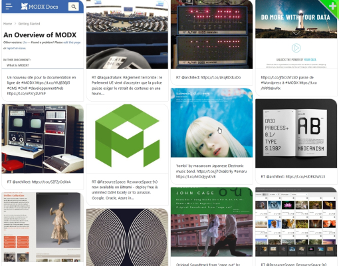Click 'Original Soundtrack from cage out' tweet text
The height and width of the screenshot is (266, 339).
208,265
